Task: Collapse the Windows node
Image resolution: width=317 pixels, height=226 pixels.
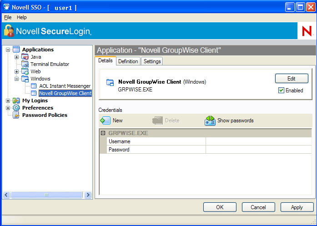Action: click(16, 79)
